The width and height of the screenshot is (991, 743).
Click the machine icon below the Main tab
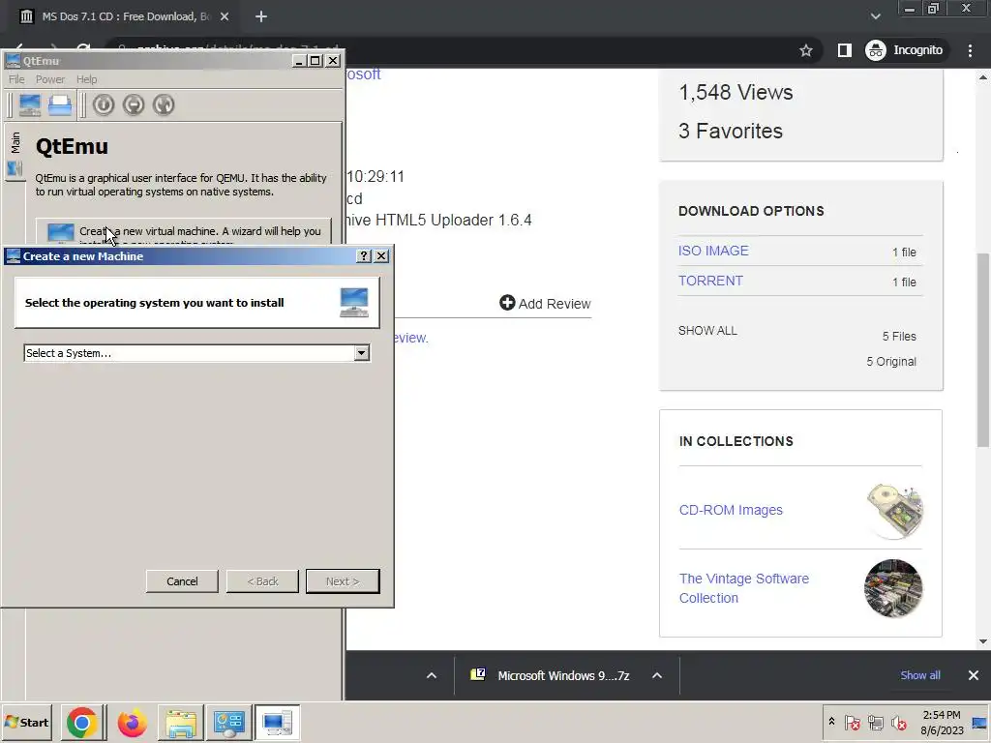point(15,168)
